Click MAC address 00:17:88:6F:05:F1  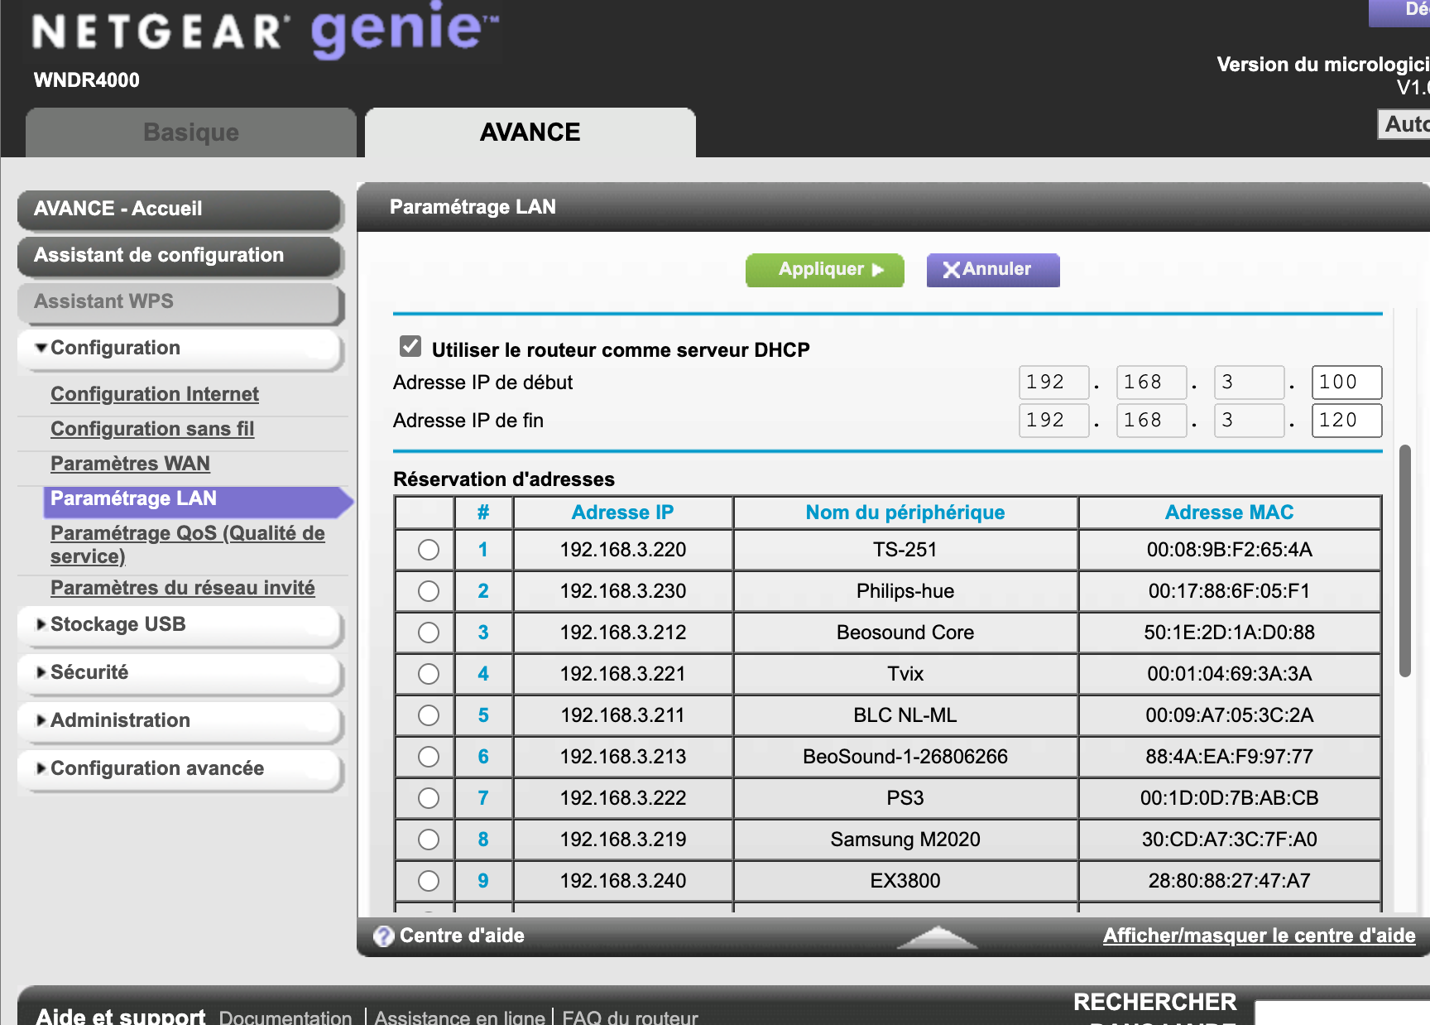[1229, 591]
